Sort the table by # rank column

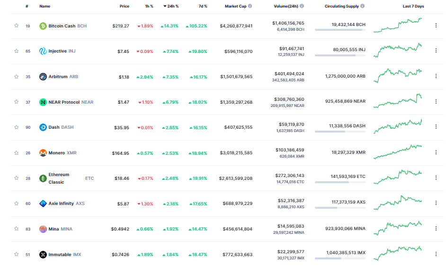coord(27,6)
